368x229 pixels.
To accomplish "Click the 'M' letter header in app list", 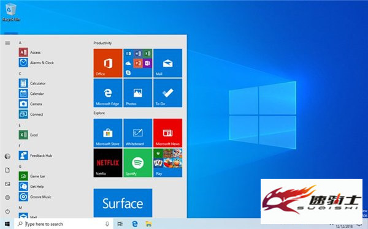I will coord(20,208).
